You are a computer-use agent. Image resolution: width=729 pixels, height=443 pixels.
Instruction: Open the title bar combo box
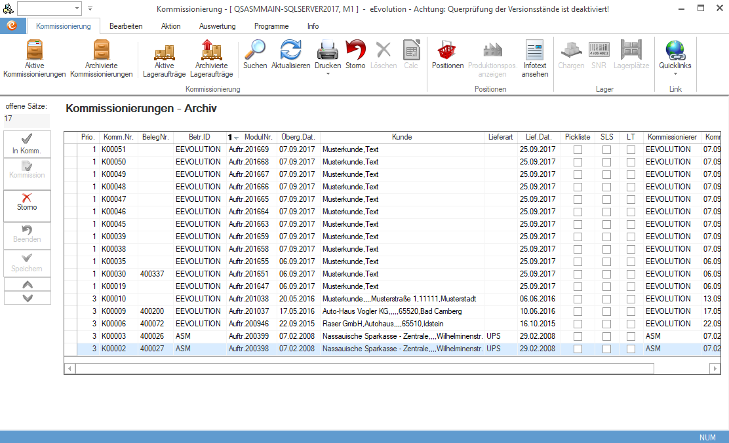pos(49,9)
